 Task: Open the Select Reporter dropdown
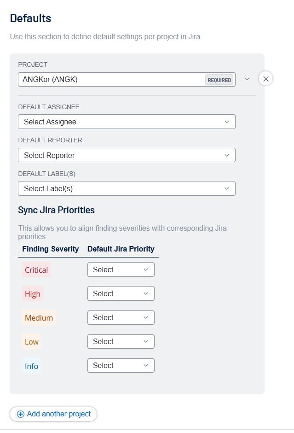point(127,155)
